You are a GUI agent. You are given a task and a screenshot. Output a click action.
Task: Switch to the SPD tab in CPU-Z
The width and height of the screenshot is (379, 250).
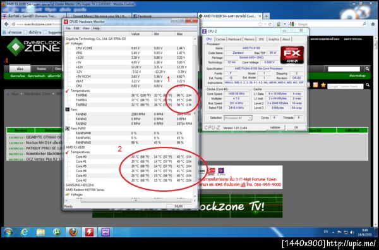[x=262, y=39]
